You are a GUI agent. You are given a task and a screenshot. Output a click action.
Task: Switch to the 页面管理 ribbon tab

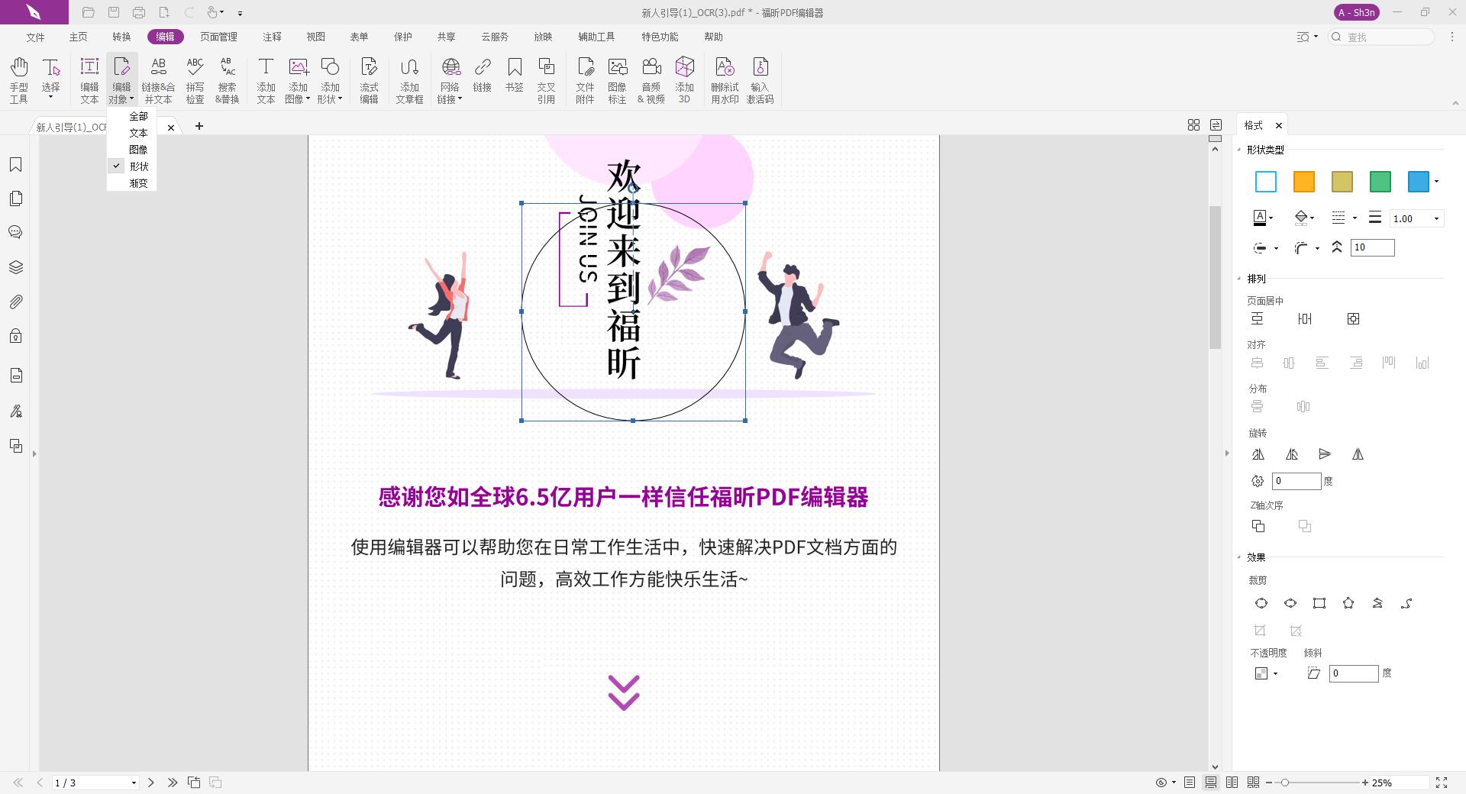pyautogui.click(x=218, y=36)
